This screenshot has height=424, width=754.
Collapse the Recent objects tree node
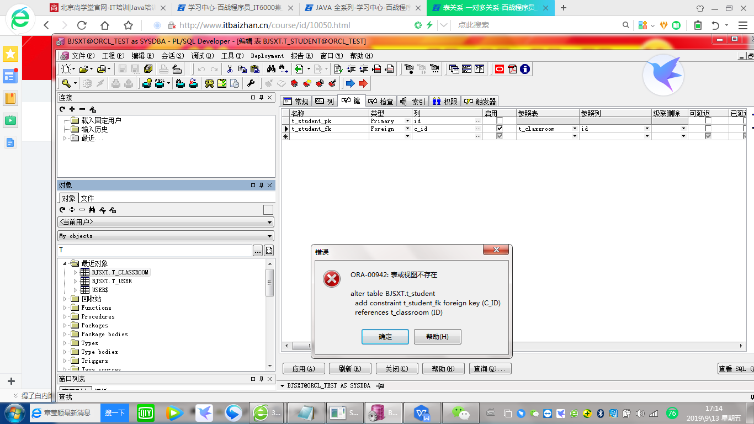(65, 263)
